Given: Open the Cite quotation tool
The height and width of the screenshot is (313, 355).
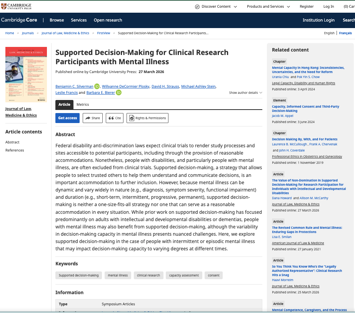Looking at the screenshot, I should [x=114, y=118].
